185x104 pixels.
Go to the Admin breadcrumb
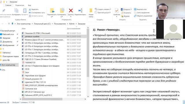[72, 24]
